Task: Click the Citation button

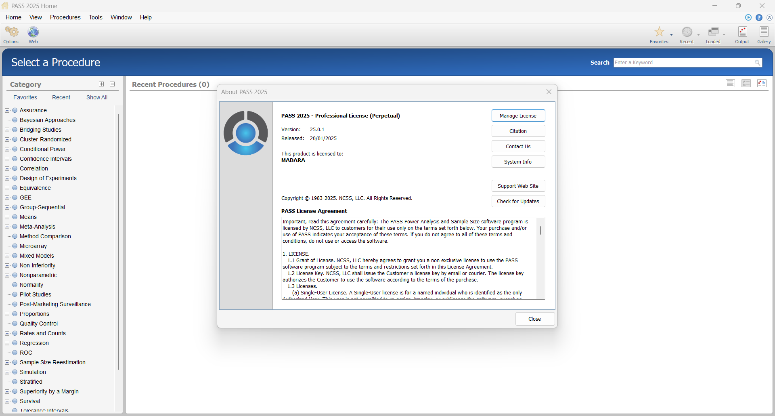Action: [518, 131]
